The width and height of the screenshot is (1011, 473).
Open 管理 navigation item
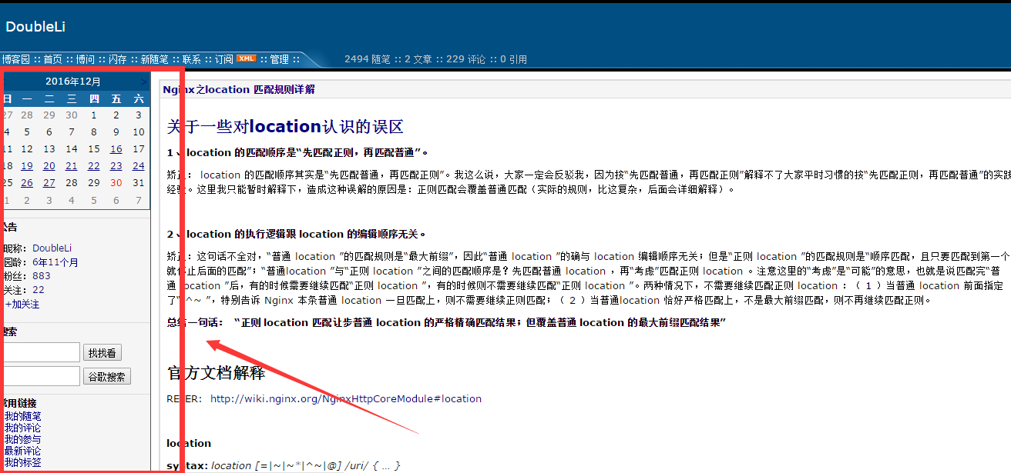(279, 59)
